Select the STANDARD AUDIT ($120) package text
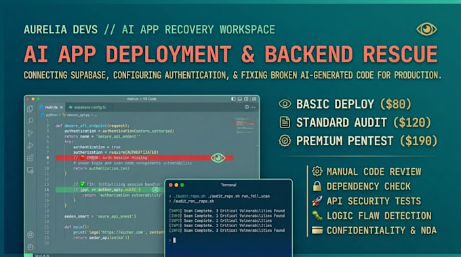 click(363, 123)
